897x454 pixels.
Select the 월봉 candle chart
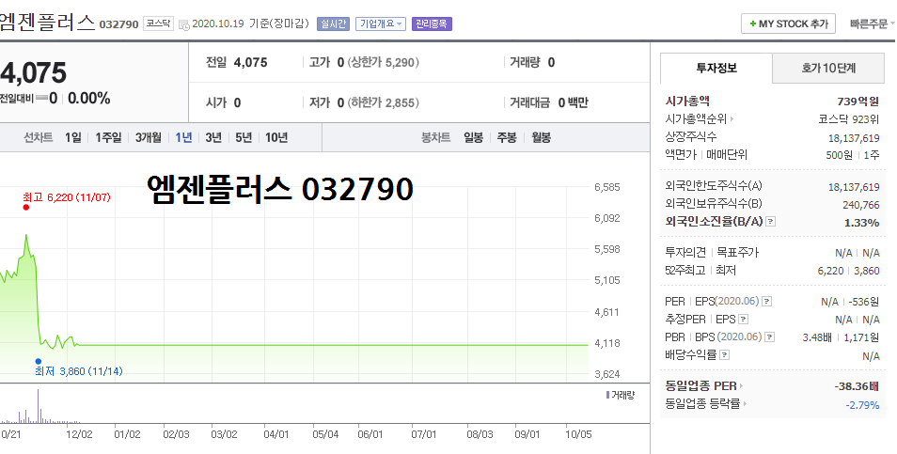(x=541, y=138)
